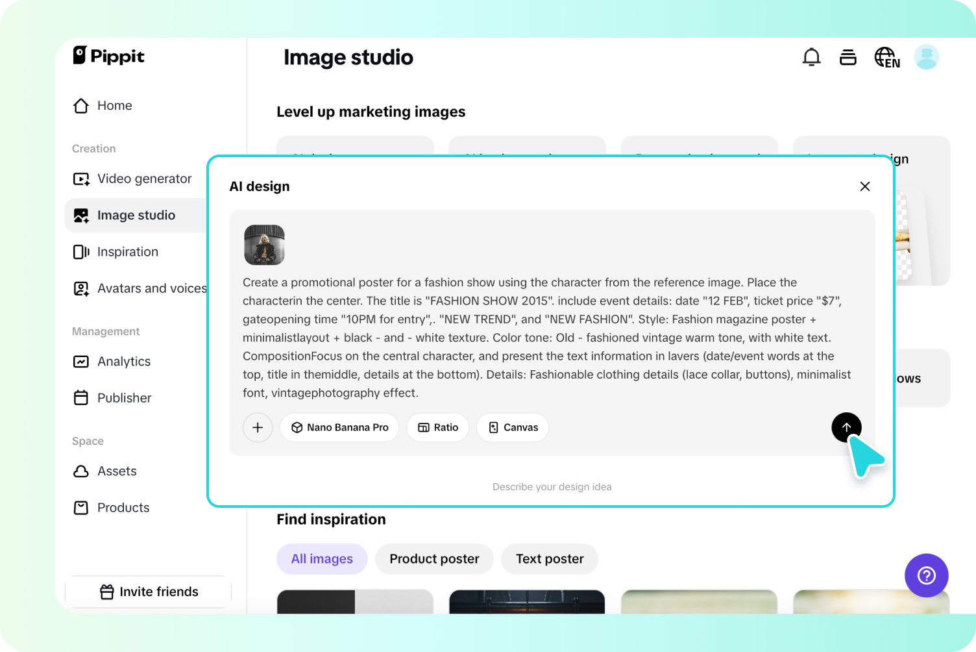The height and width of the screenshot is (652, 976).
Task: Select the Video generator tool
Action: (x=144, y=179)
